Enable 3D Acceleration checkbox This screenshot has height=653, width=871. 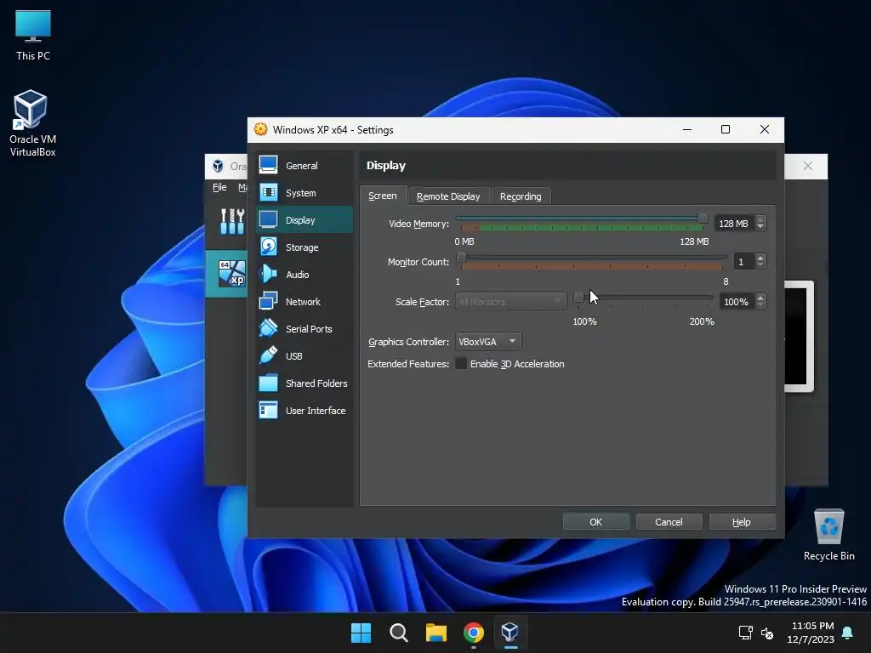(461, 364)
